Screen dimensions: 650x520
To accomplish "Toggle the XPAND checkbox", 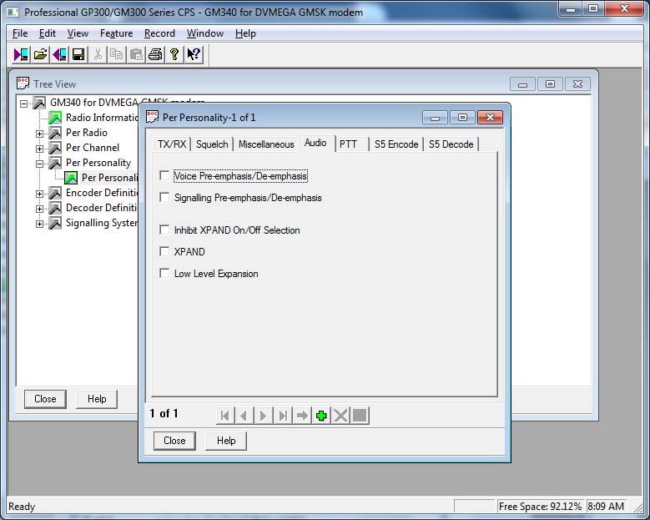I will 164,251.
